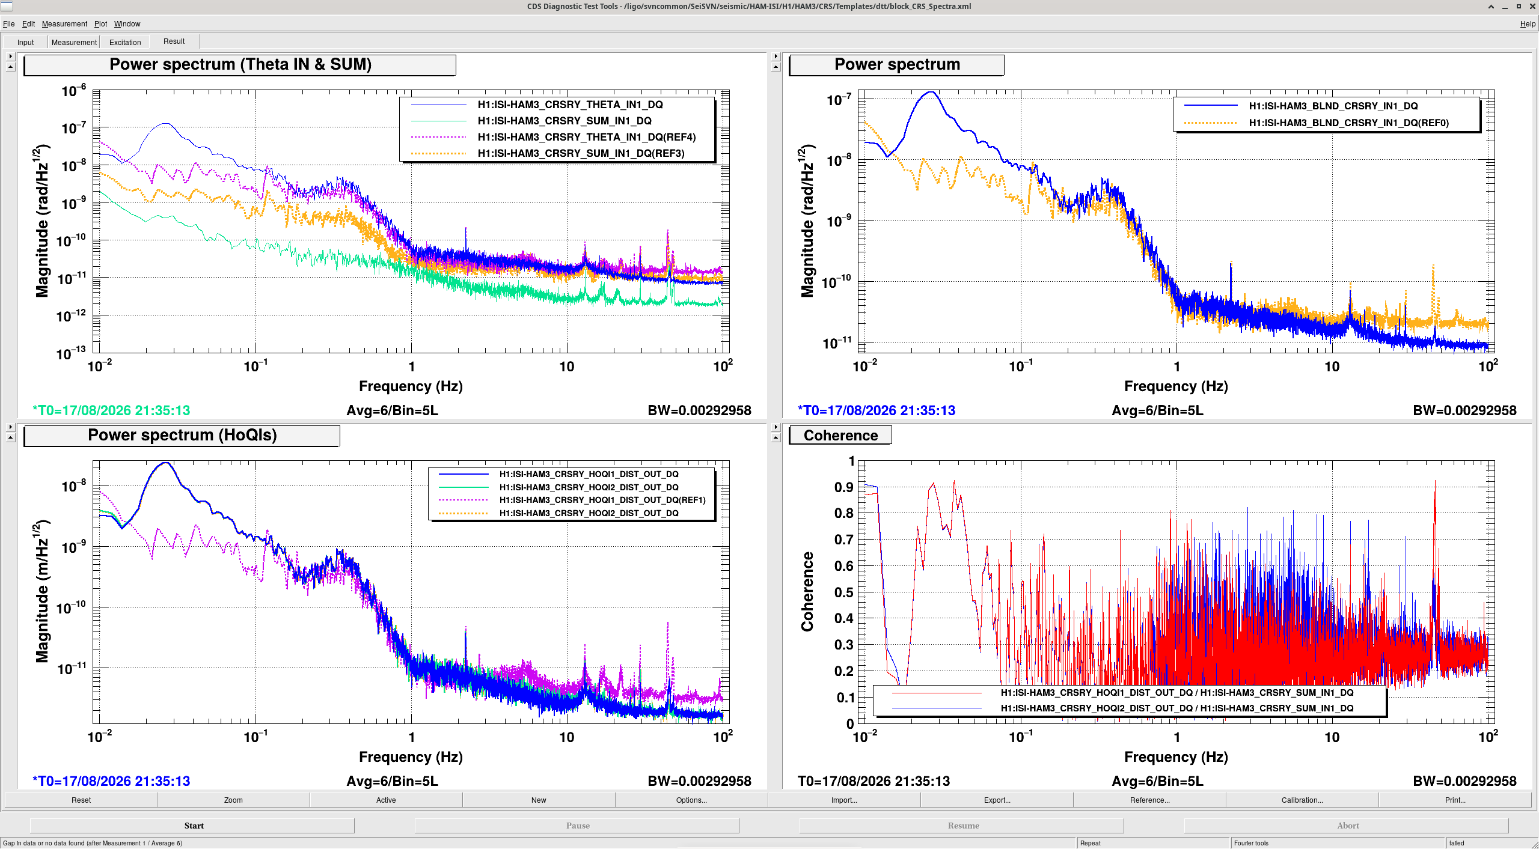Click the Export... button
The height and width of the screenshot is (849, 1539).
coord(997,800)
